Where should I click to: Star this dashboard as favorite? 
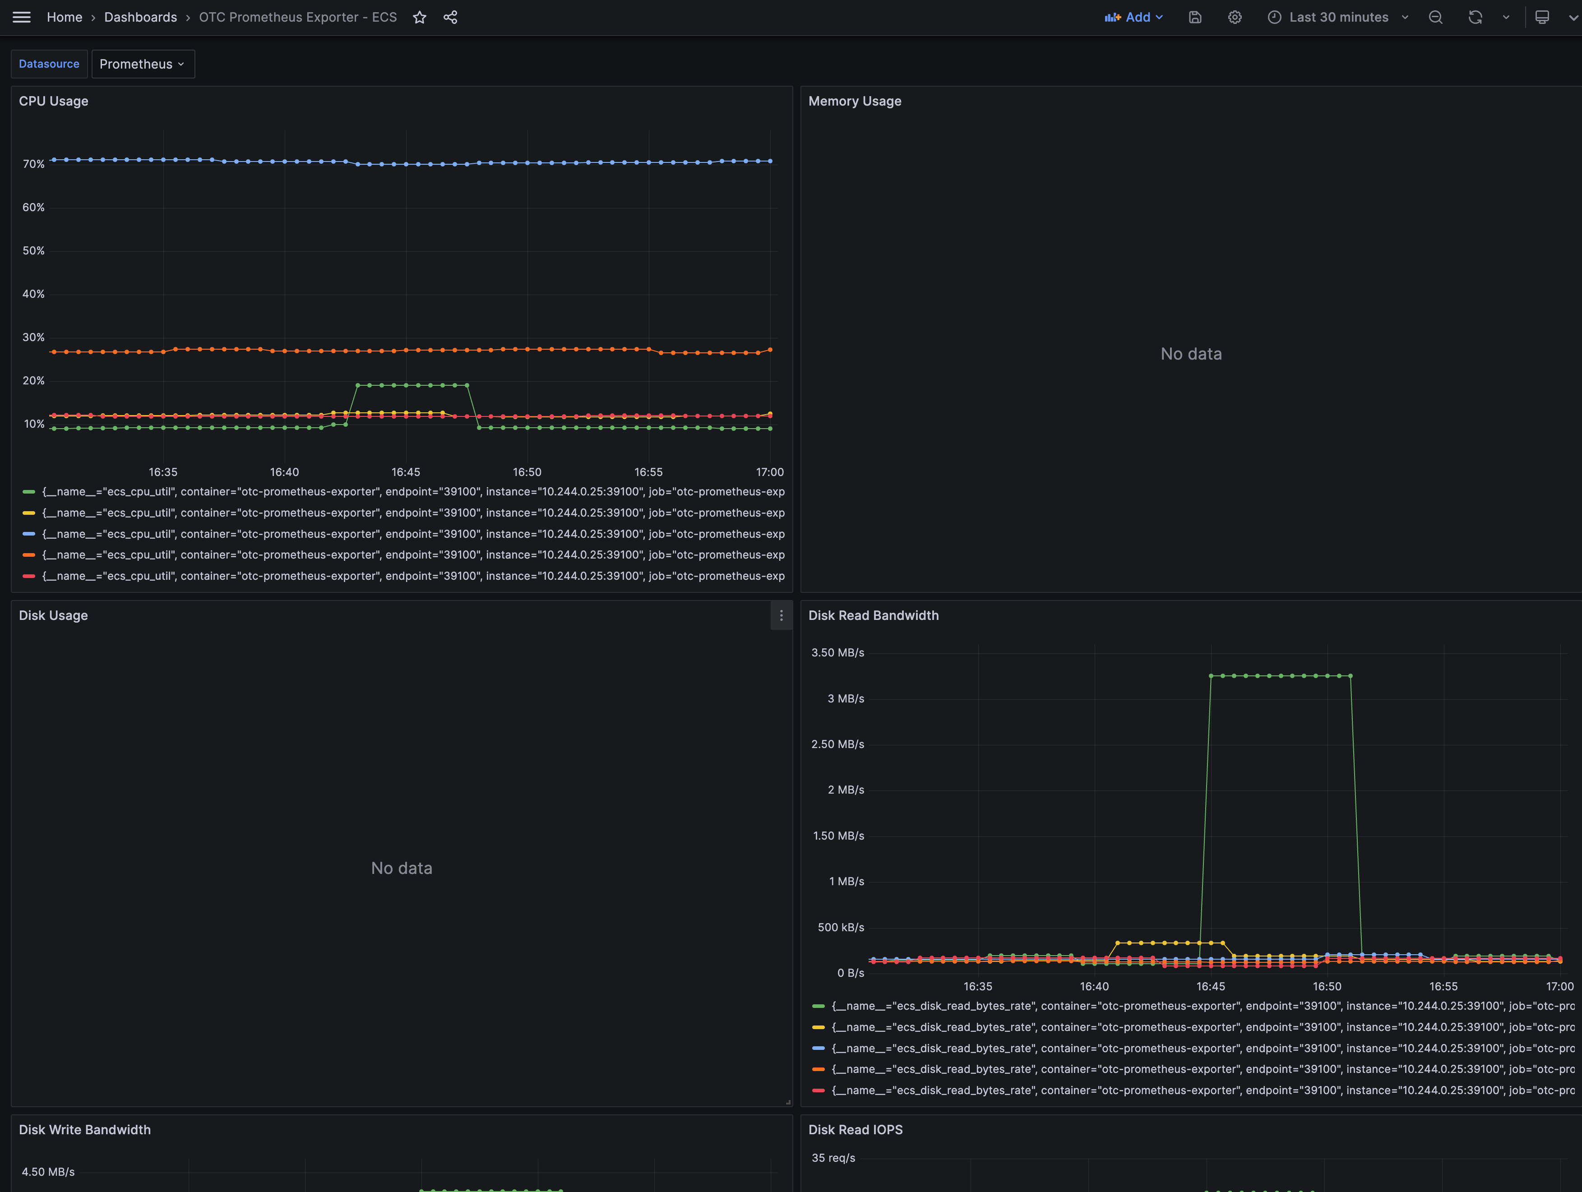click(420, 17)
